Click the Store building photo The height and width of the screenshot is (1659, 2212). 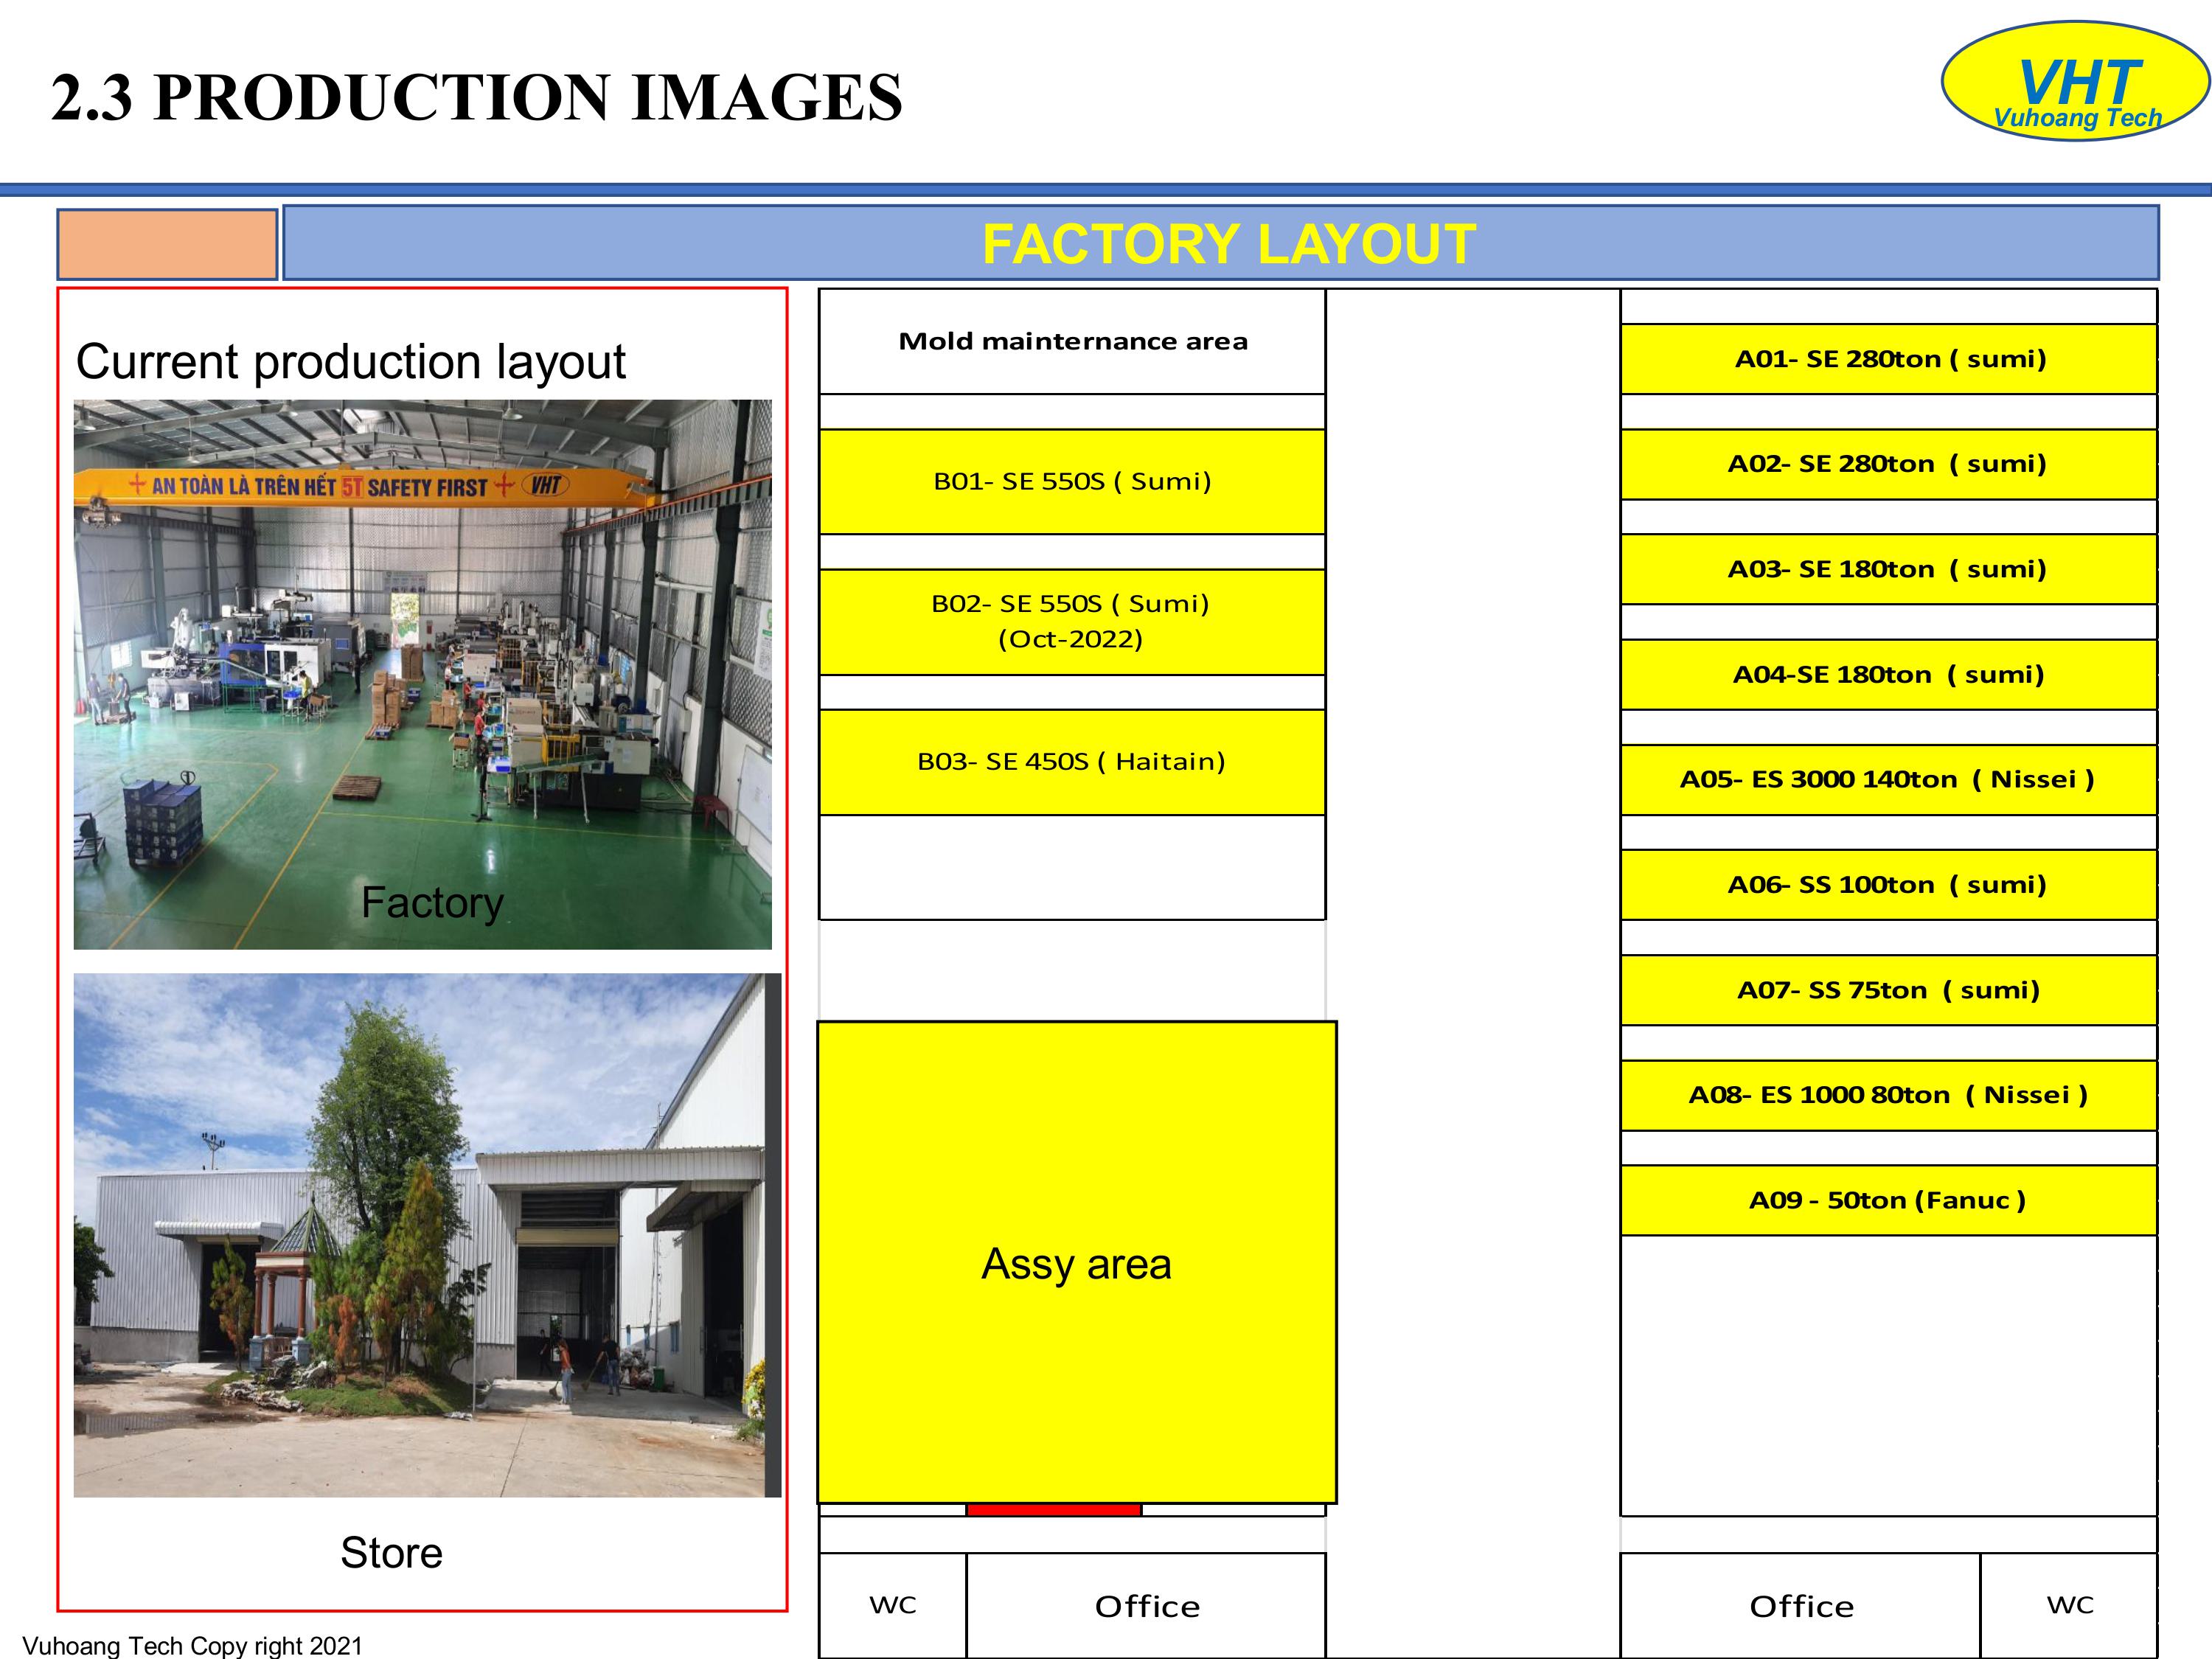click(426, 1234)
